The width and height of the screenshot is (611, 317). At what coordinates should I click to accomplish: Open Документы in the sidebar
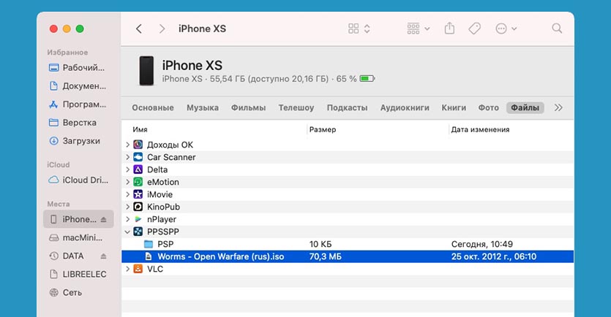pyautogui.click(x=78, y=86)
